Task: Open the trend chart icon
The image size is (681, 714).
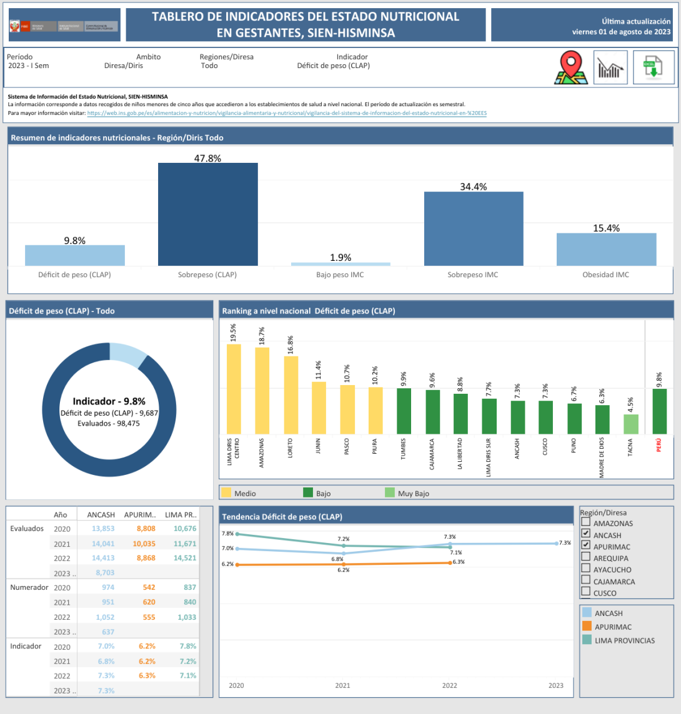Action: click(610, 67)
